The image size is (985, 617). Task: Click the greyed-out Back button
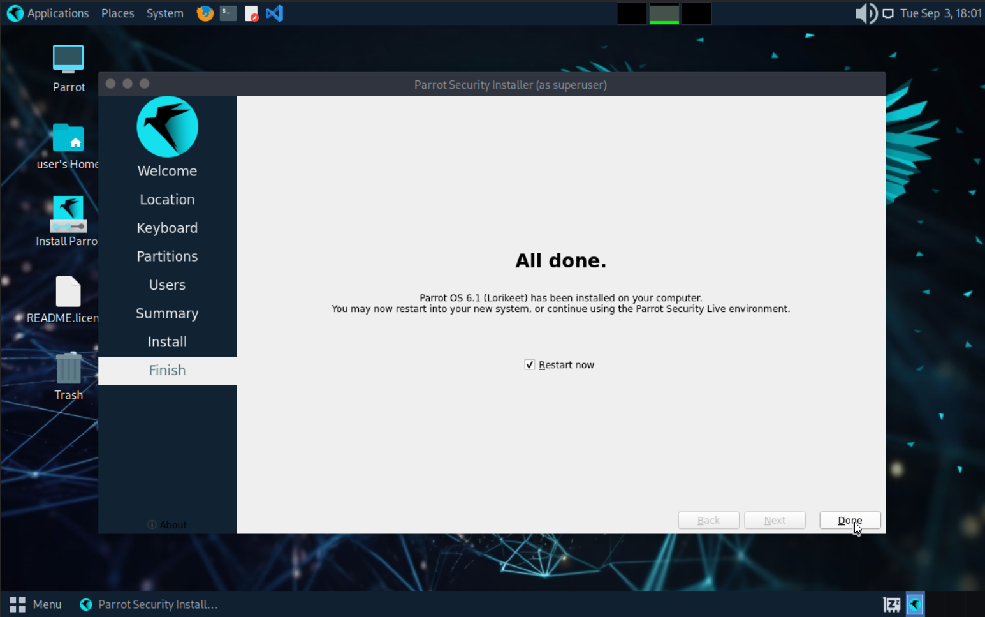[x=708, y=521]
